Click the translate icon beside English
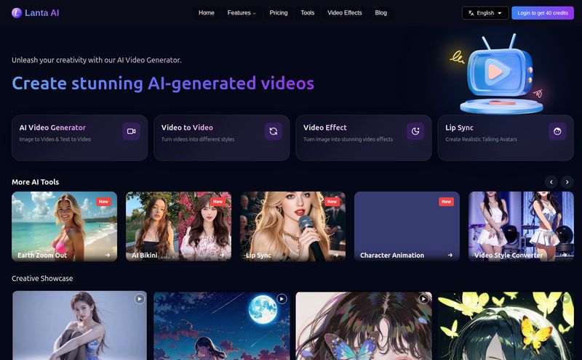 tap(471, 13)
